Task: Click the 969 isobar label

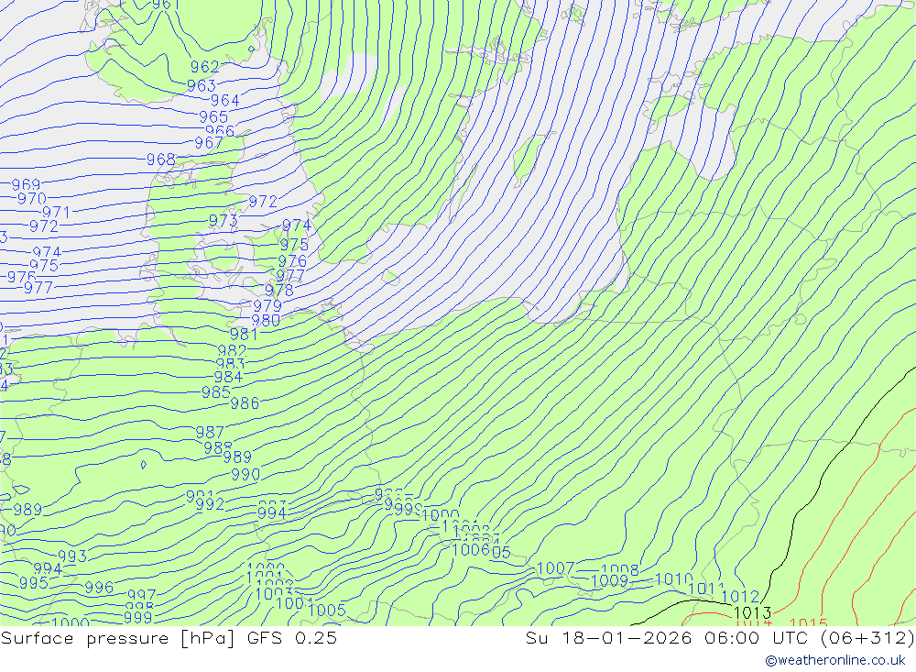Action: click(x=26, y=185)
